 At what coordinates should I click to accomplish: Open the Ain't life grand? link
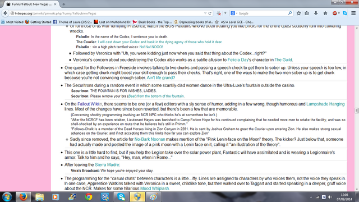[x=161, y=77]
